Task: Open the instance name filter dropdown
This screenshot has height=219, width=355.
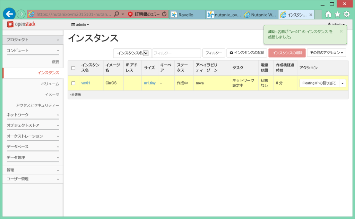Action: (132, 53)
